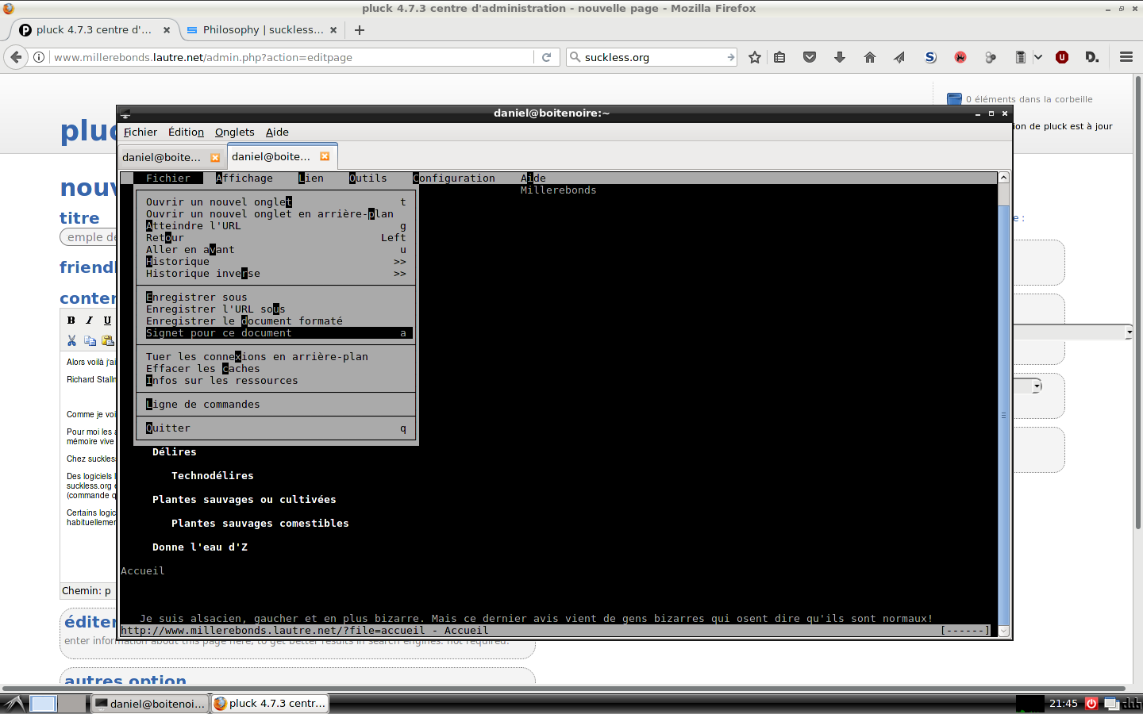Open Affichage menu in text browser

[244, 178]
